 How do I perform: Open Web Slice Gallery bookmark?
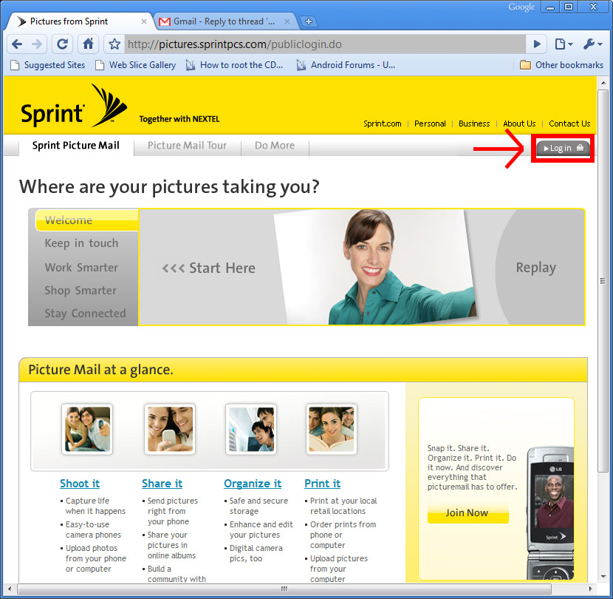coord(136,65)
